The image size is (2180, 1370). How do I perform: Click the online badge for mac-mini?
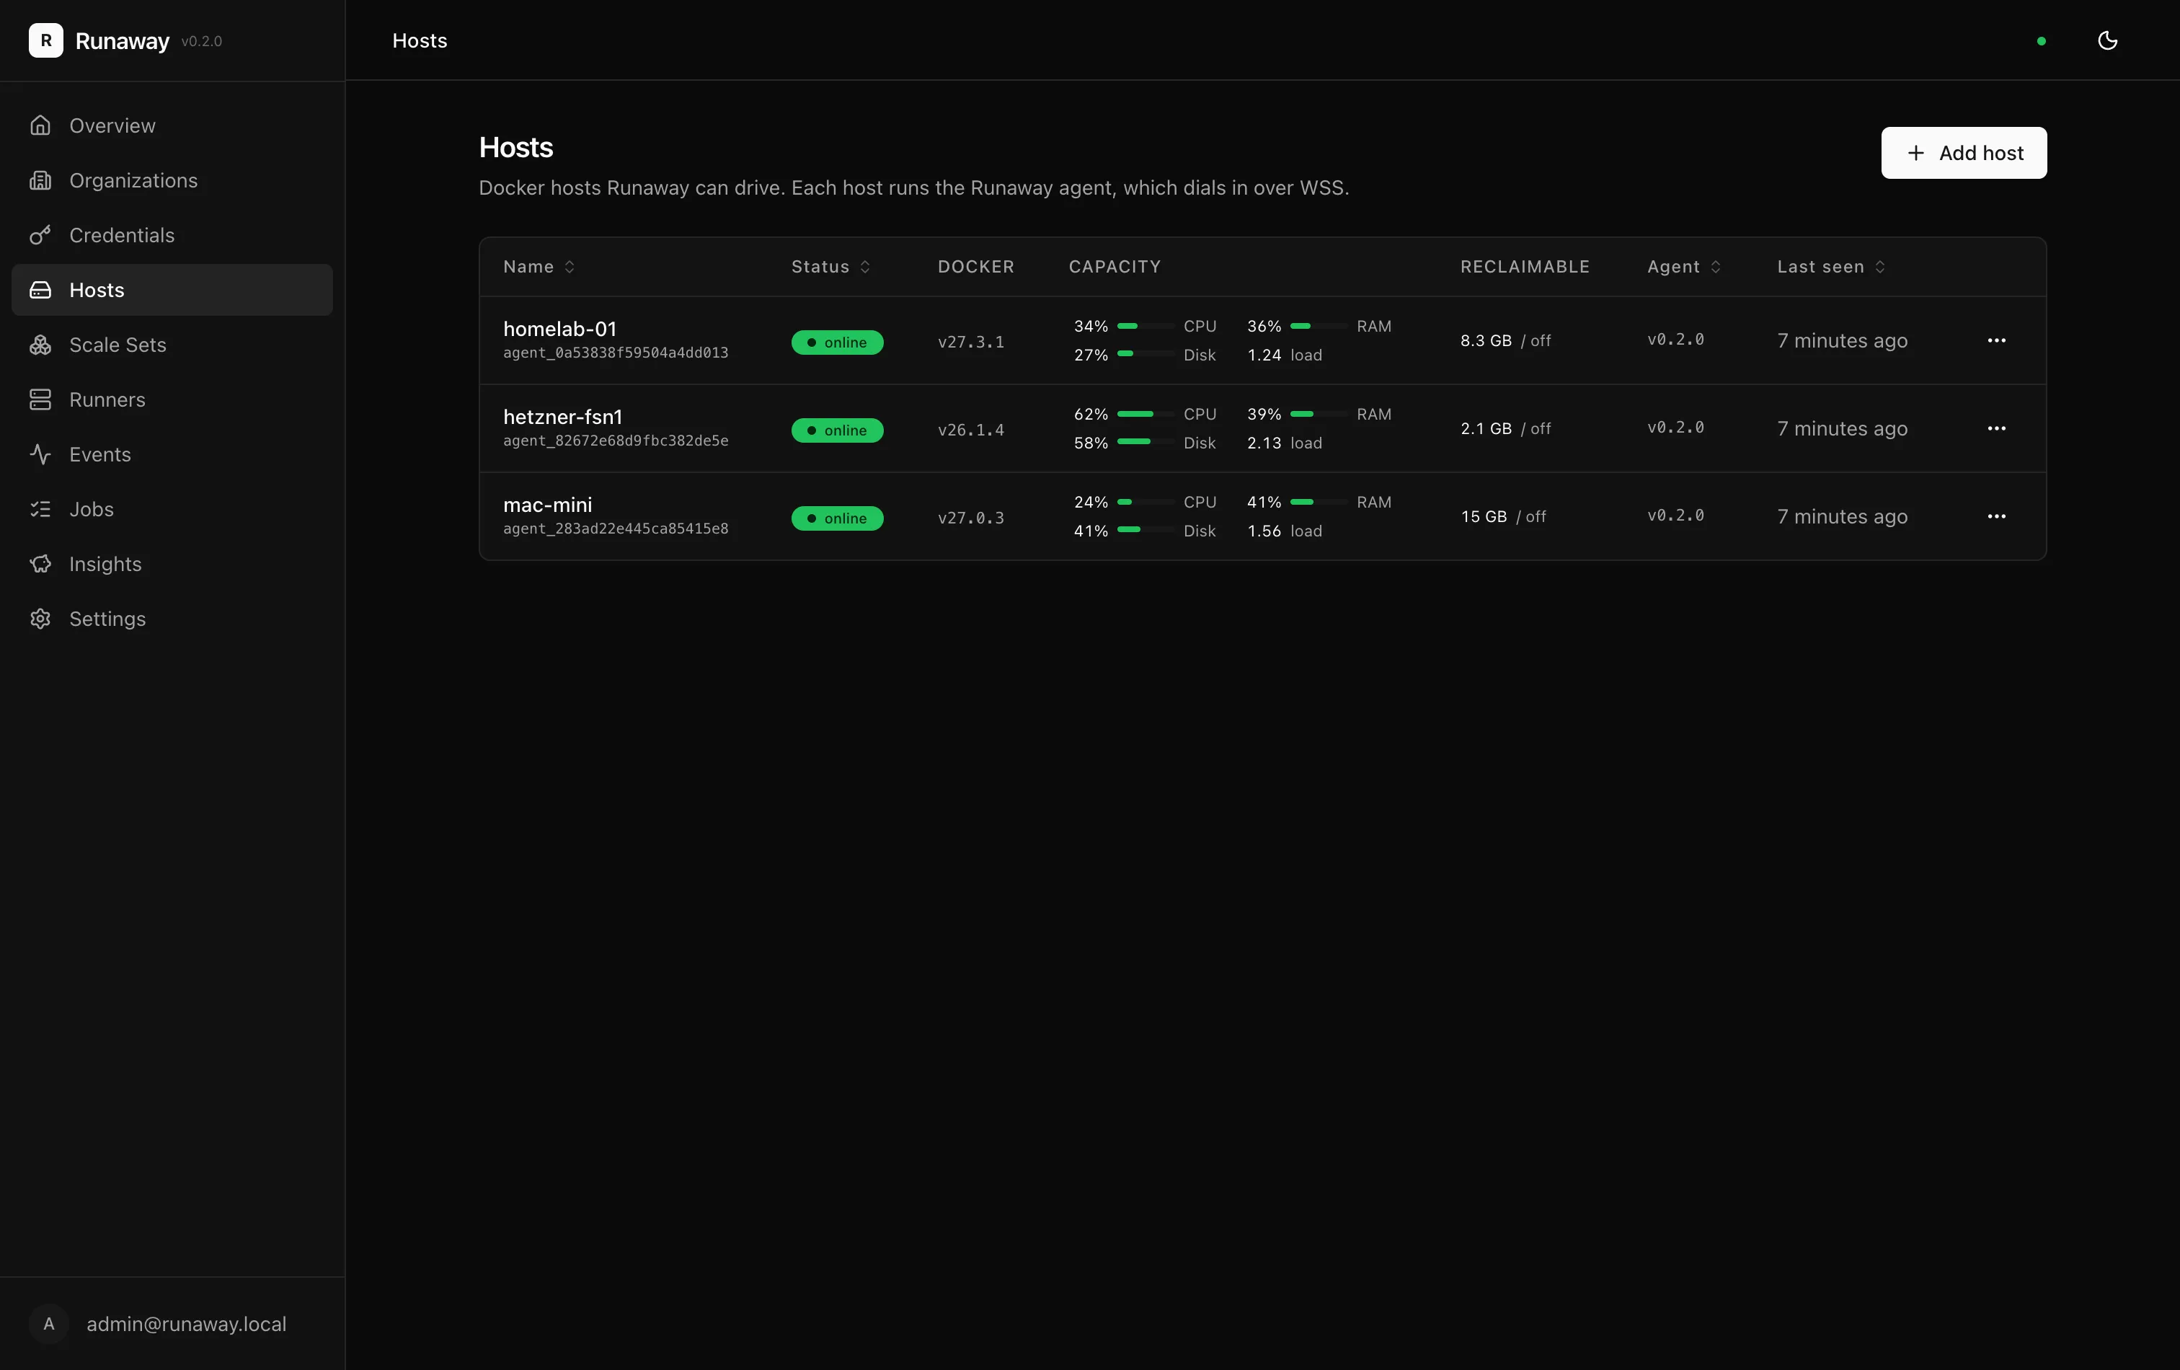(838, 518)
